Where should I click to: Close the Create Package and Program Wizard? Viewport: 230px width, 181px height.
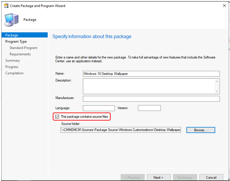(x=224, y=6)
